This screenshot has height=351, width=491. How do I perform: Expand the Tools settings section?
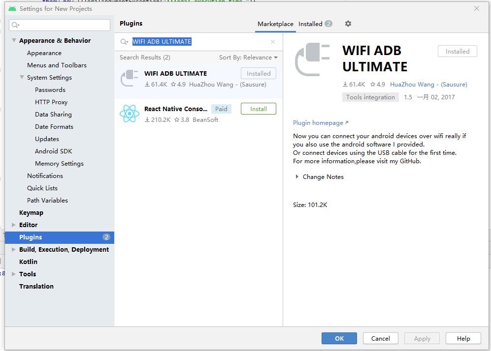pos(13,274)
